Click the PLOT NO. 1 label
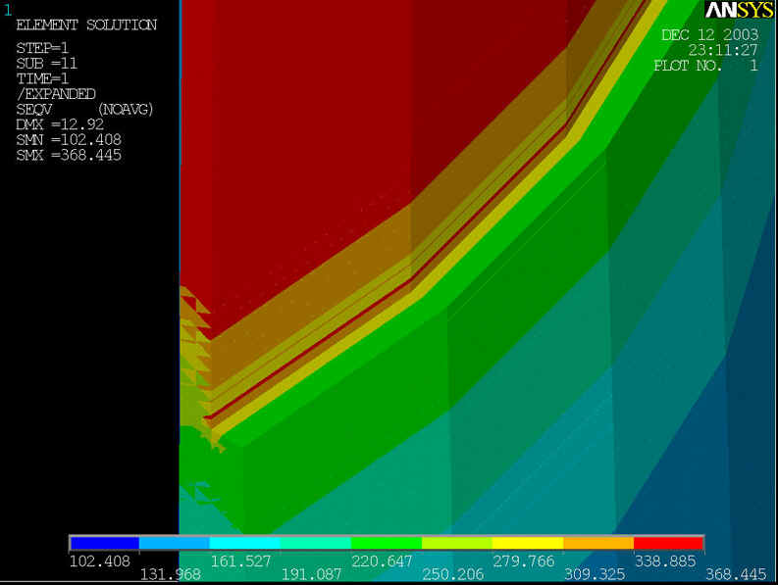This screenshot has width=778, height=585. (x=706, y=66)
